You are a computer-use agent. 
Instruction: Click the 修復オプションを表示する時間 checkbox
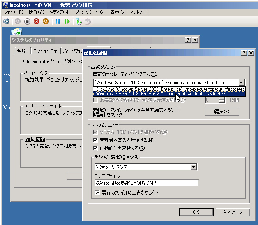click(95, 100)
